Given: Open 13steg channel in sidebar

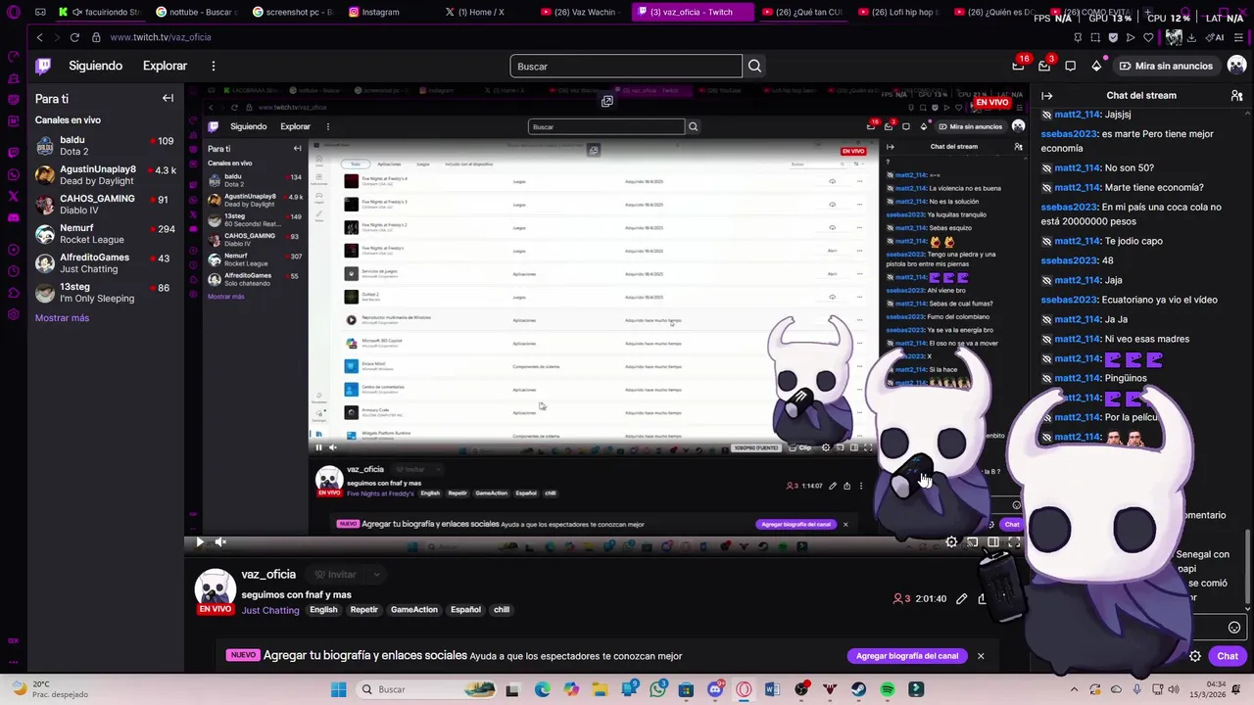Looking at the screenshot, I should 106,293.
